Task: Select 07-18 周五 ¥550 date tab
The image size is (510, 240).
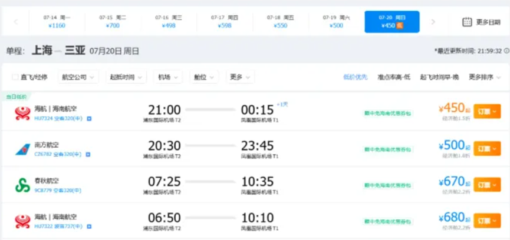Action: [281, 22]
